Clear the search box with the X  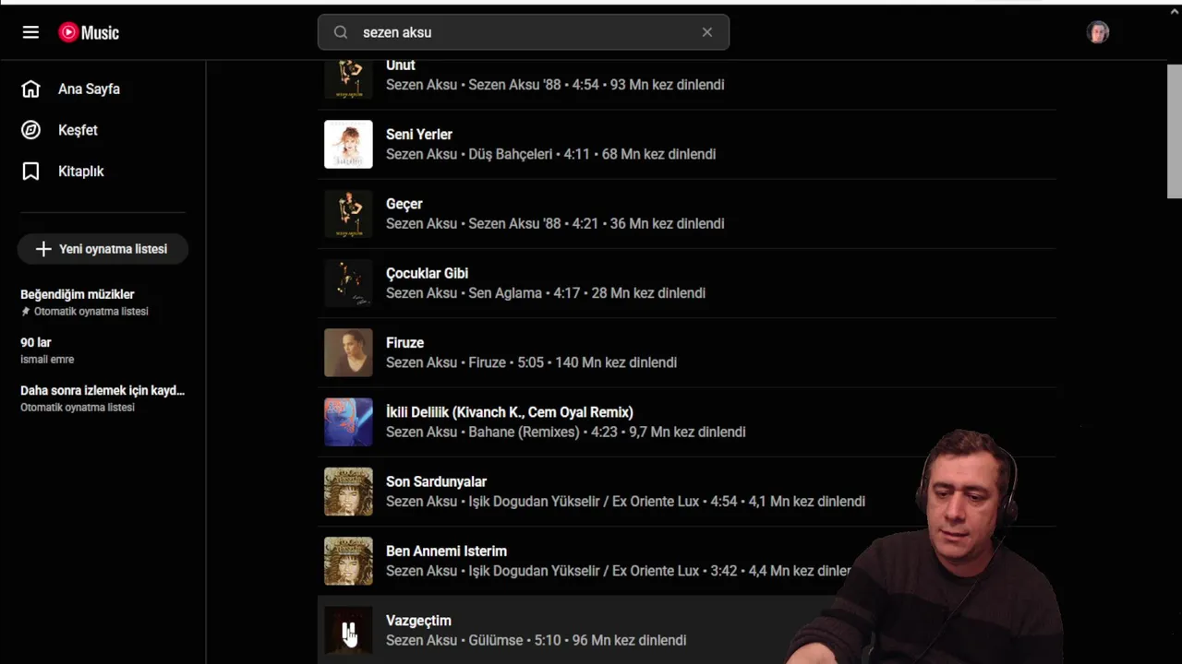707,32
